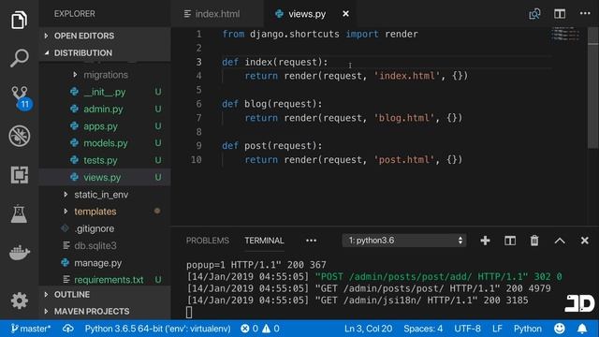Open the Debug view in activity bar
Image resolution: width=599 pixels, height=337 pixels.
point(19,136)
